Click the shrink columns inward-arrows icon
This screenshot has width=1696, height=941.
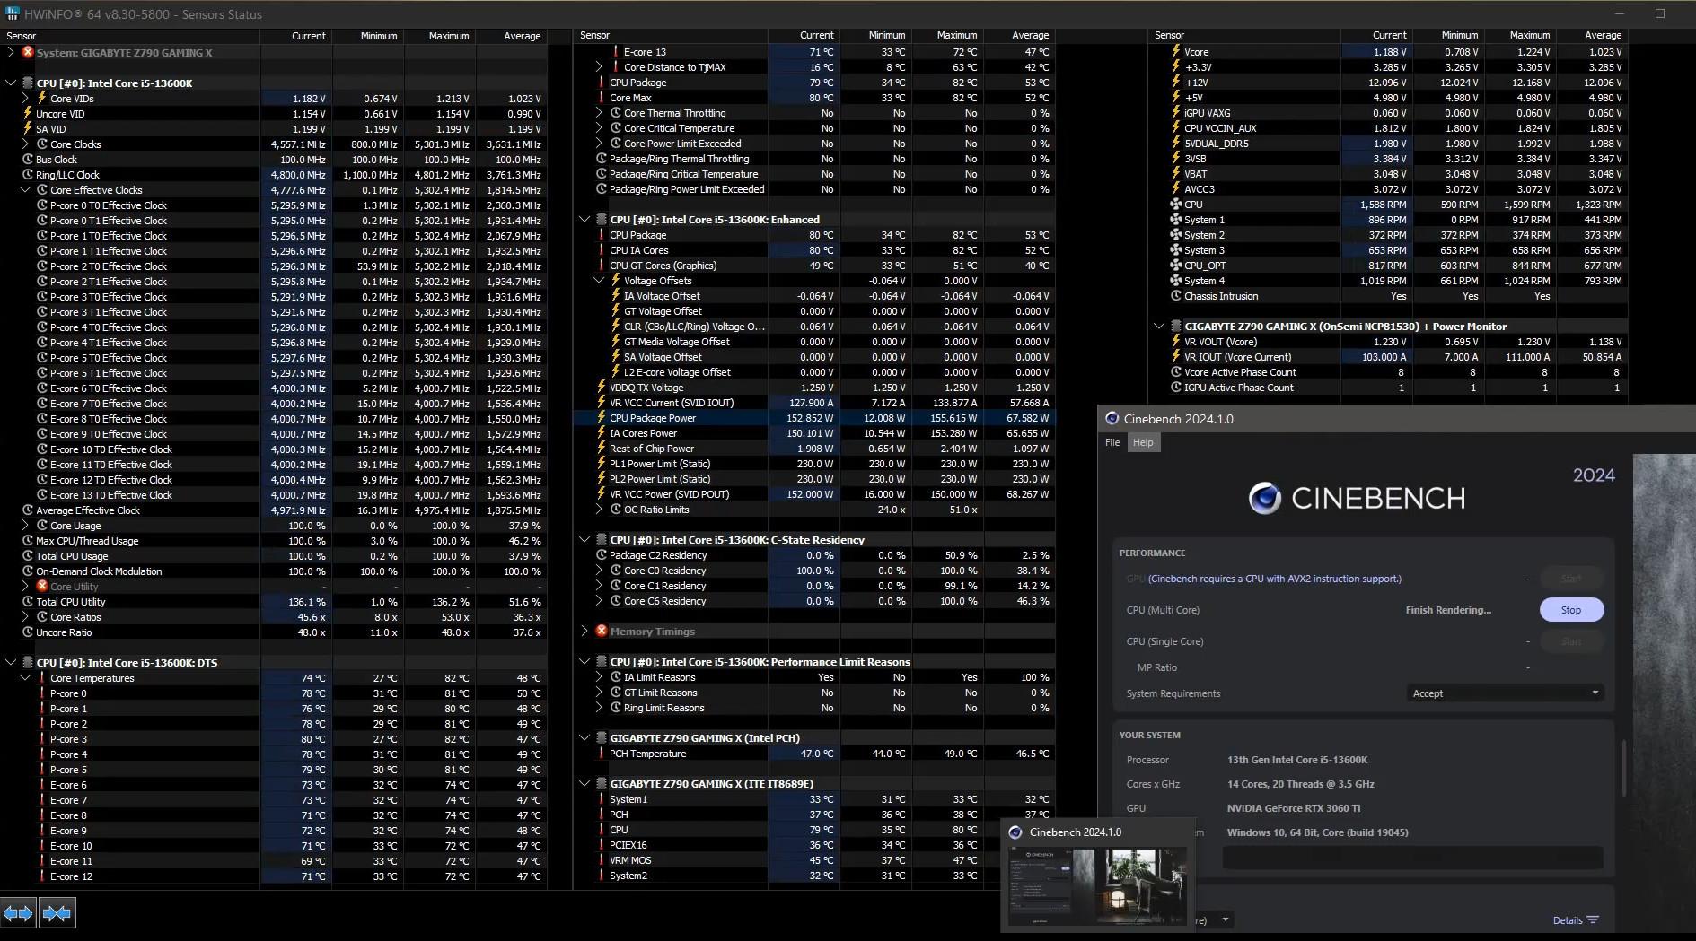coord(57,913)
